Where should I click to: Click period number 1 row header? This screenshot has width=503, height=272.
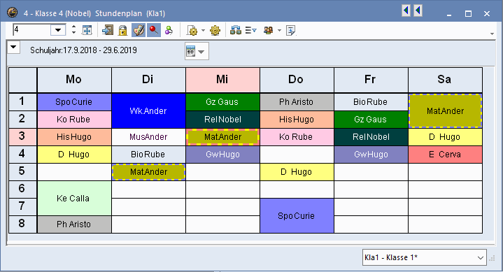click(x=22, y=102)
